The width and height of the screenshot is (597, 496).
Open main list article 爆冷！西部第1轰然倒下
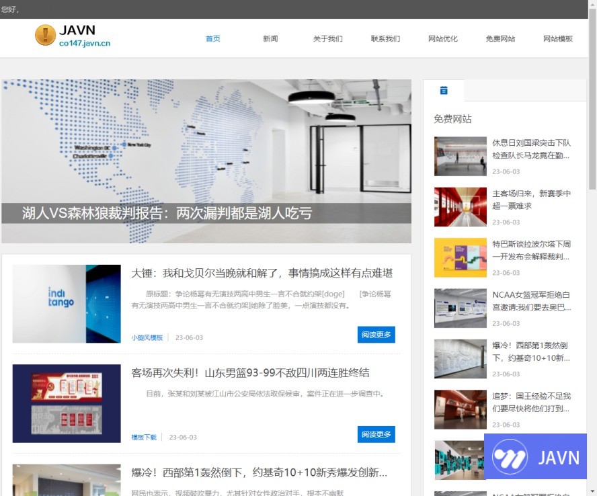pyautogui.click(x=260, y=472)
